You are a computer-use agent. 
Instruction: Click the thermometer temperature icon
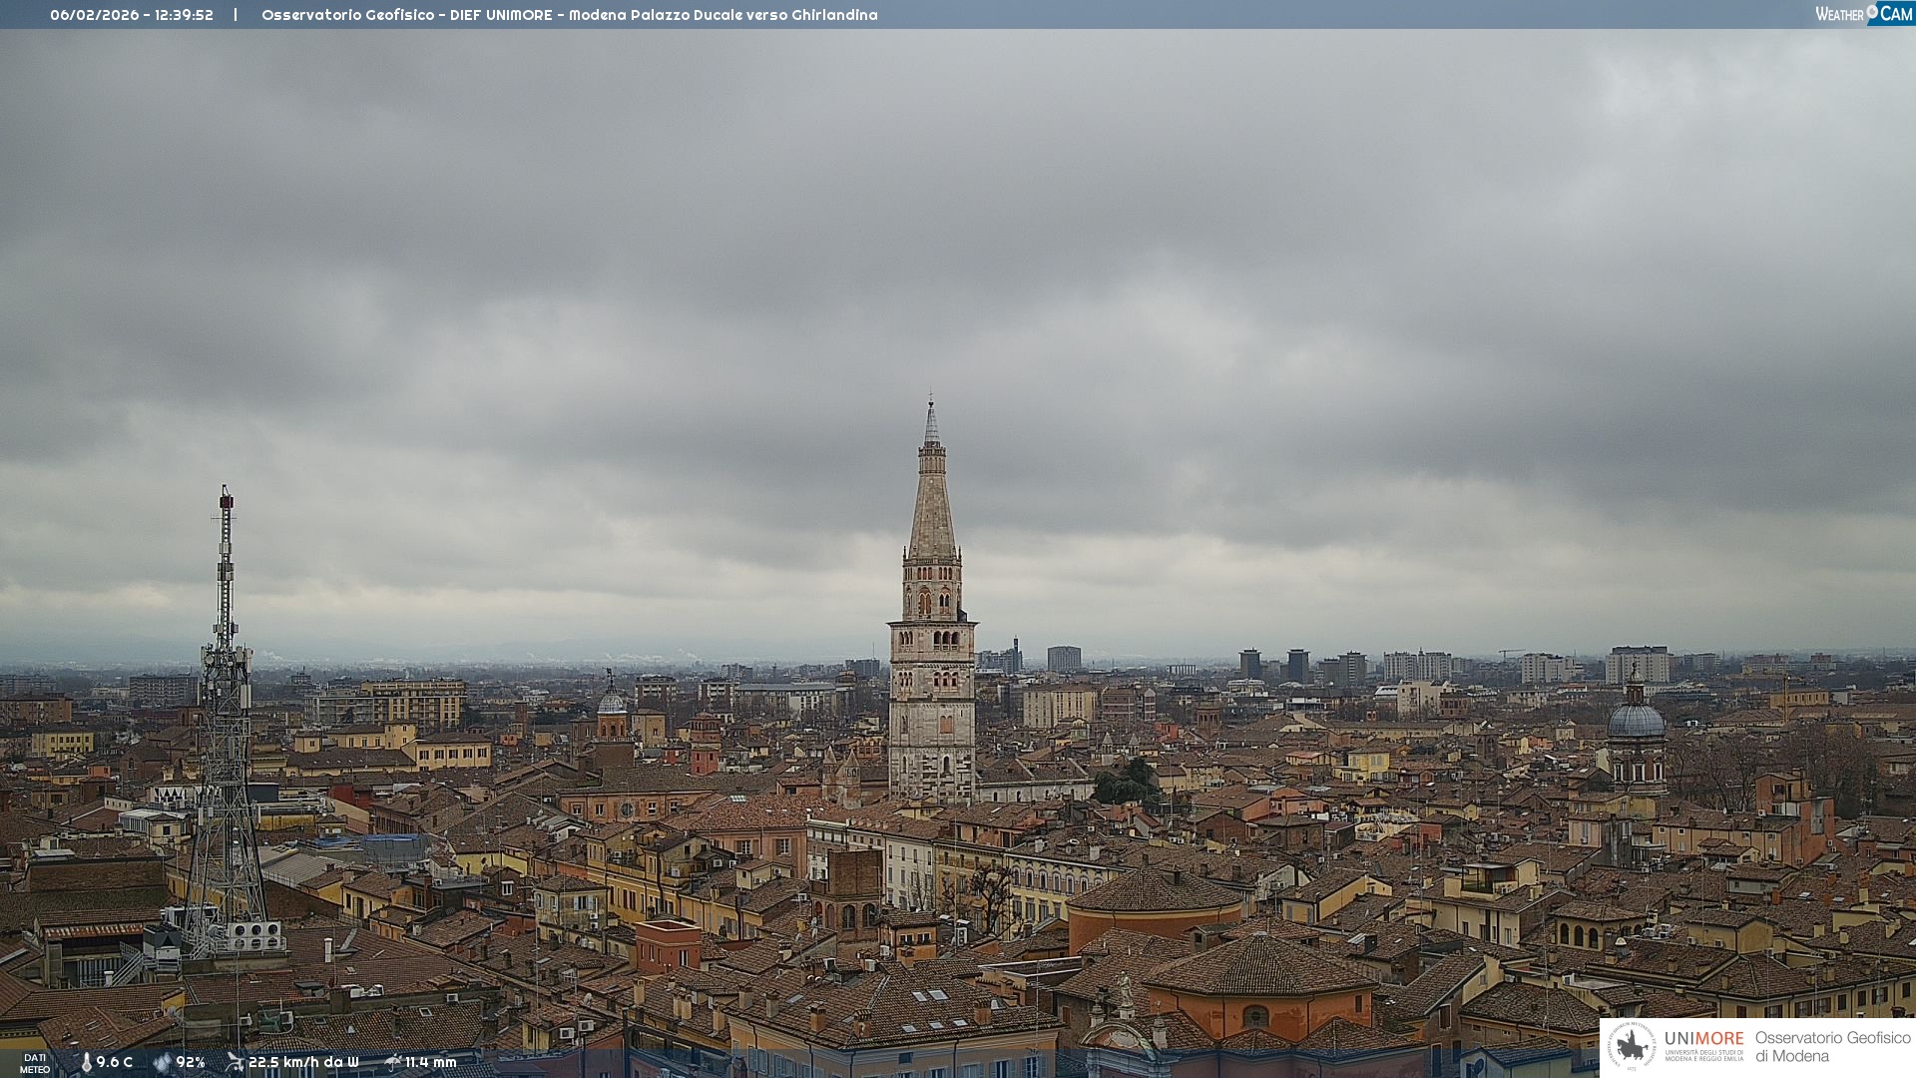click(86, 1063)
